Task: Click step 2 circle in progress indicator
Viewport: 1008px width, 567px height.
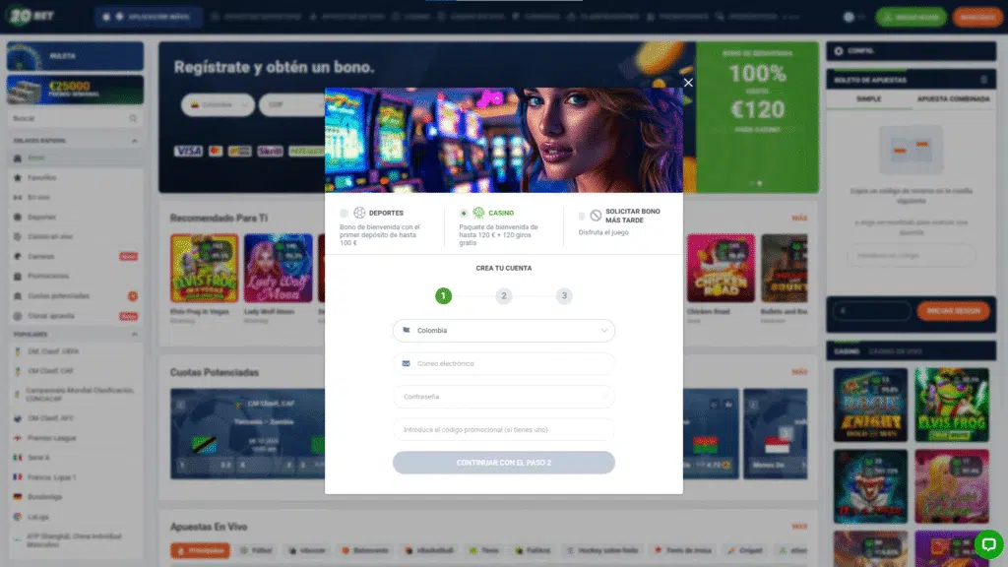Action: [x=503, y=295]
